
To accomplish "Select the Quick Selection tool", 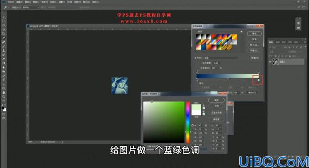I will pyautogui.click(x=4, y=29).
